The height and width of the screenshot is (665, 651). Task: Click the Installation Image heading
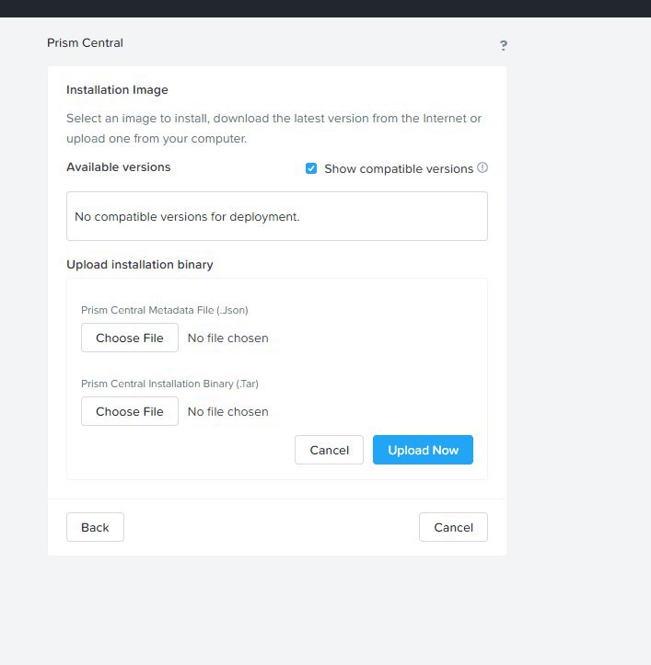point(117,90)
